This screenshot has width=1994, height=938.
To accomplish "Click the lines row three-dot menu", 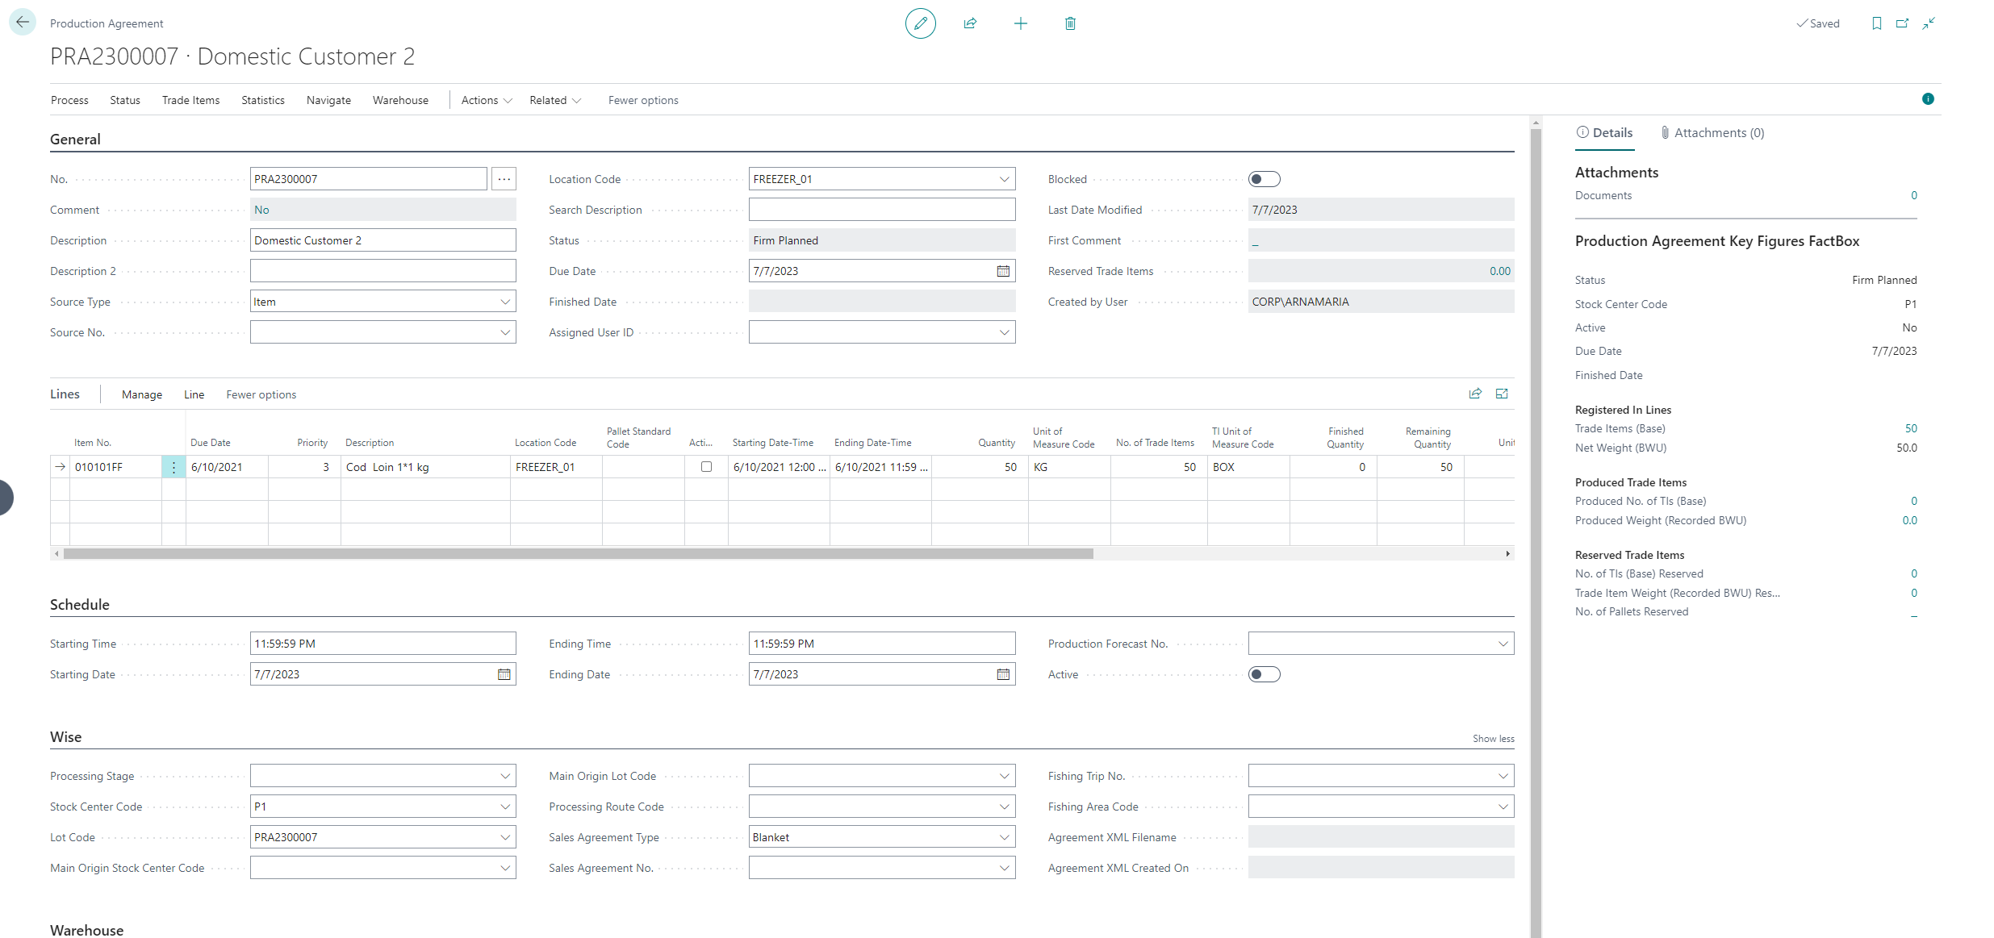I will (x=173, y=467).
